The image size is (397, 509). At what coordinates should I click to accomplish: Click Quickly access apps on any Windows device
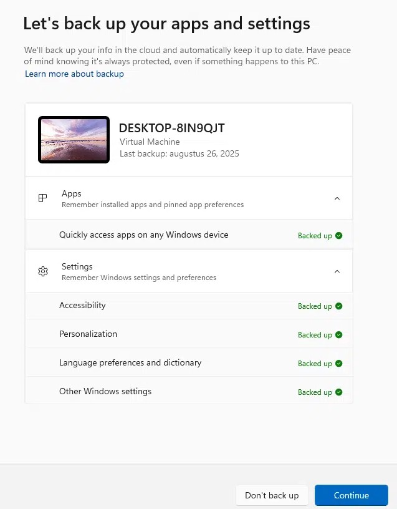(143, 235)
